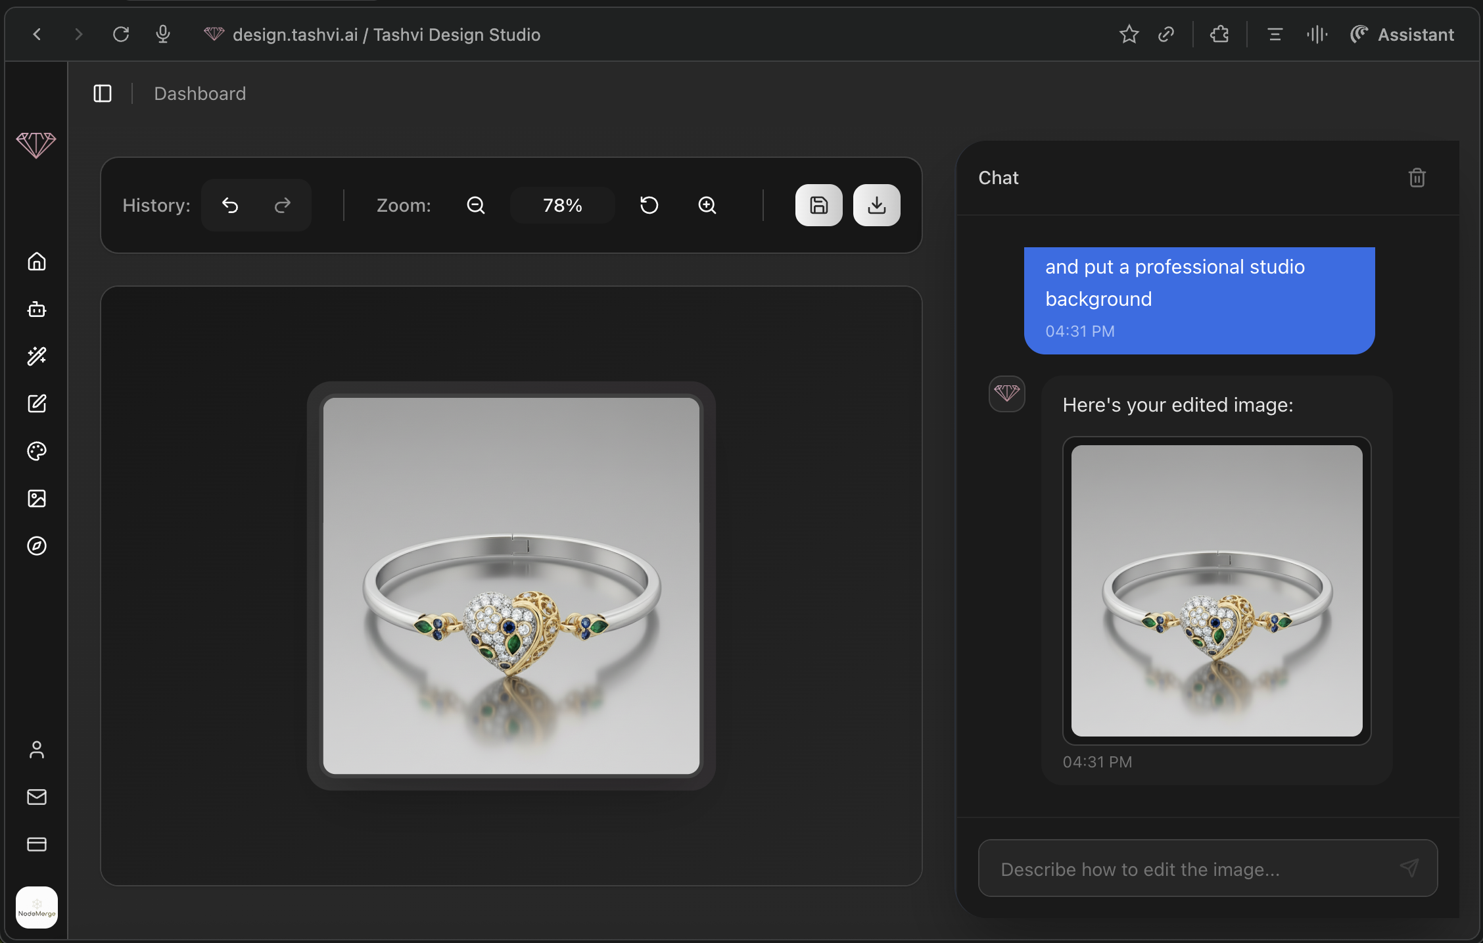
Task: Click the Dashboard breadcrumb label
Action: click(x=200, y=93)
